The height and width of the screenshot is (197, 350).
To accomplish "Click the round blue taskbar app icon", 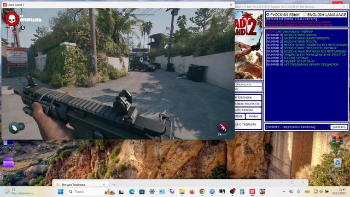I will [x=212, y=192].
